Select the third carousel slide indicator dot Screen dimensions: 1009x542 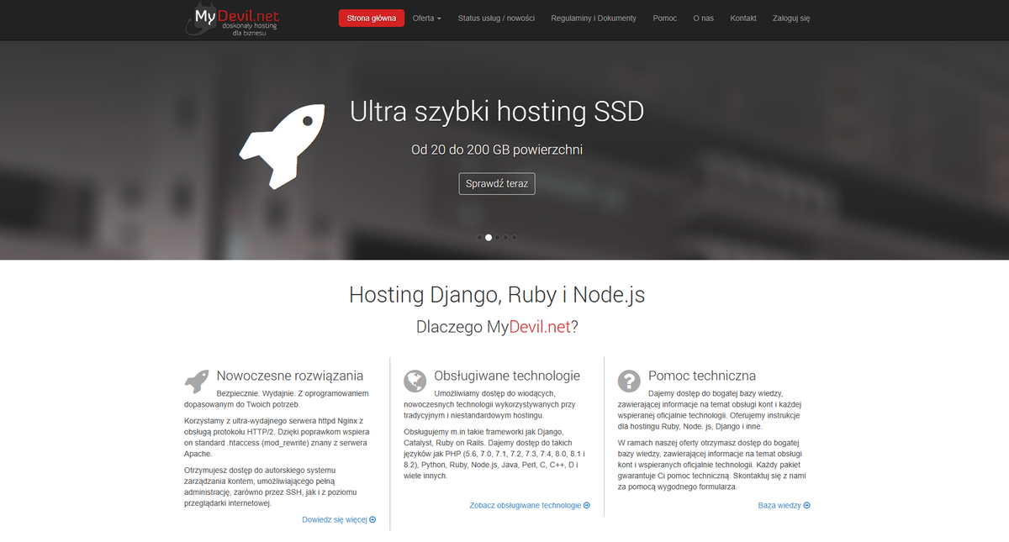pyautogui.click(x=496, y=237)
